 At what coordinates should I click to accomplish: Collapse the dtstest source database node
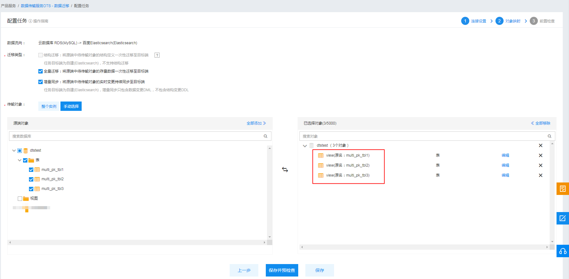point(14,151)
